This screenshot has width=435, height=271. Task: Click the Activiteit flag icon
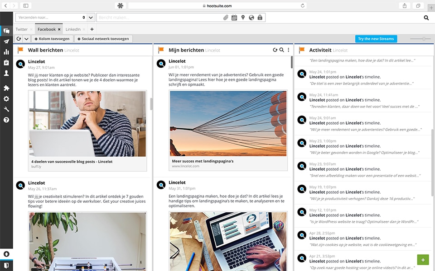(302, 50)
